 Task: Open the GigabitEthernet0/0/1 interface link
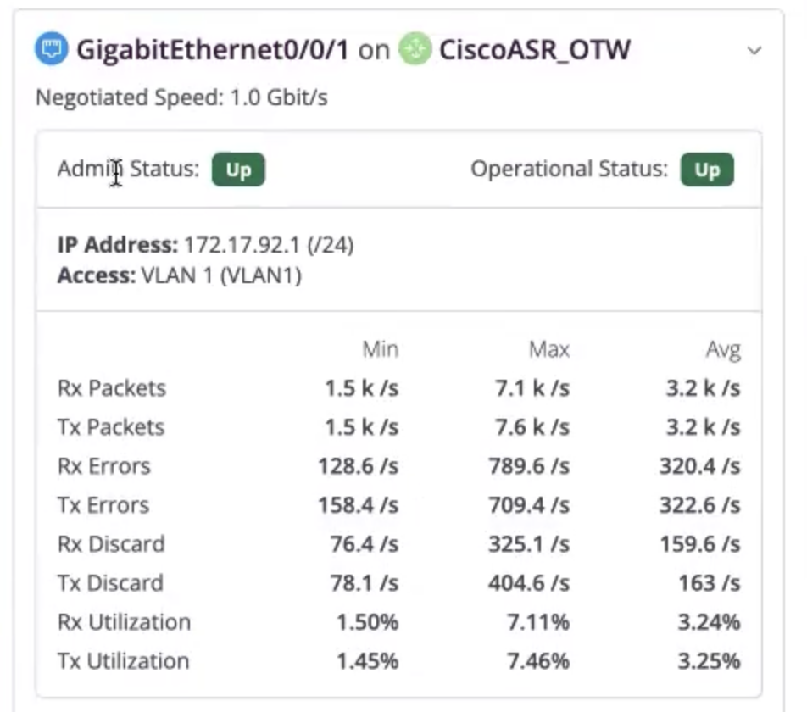(x=212, y=49)
